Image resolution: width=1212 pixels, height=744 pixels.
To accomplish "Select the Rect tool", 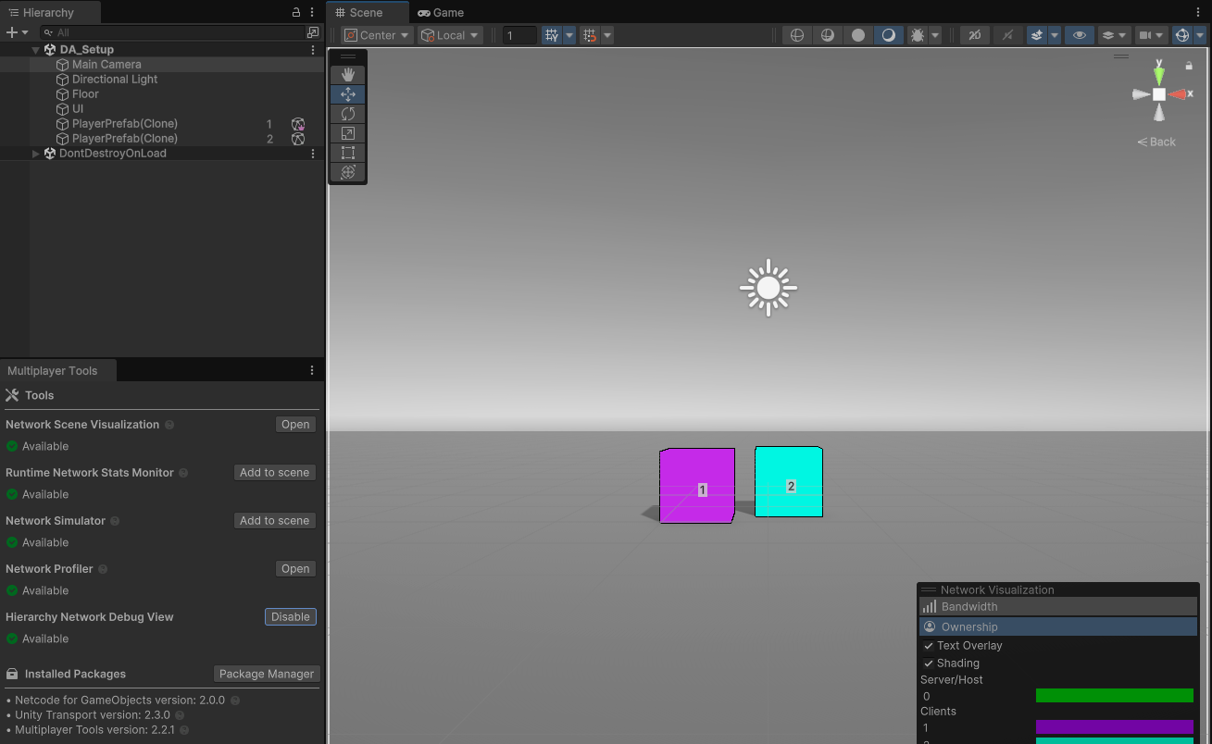I will point(348,153).
